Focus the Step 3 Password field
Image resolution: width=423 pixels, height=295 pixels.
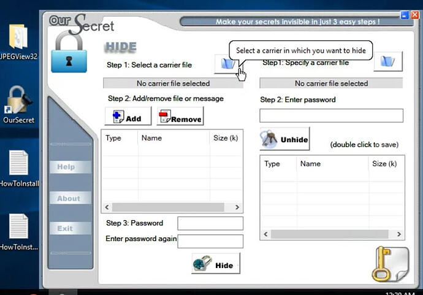(210, 223)
